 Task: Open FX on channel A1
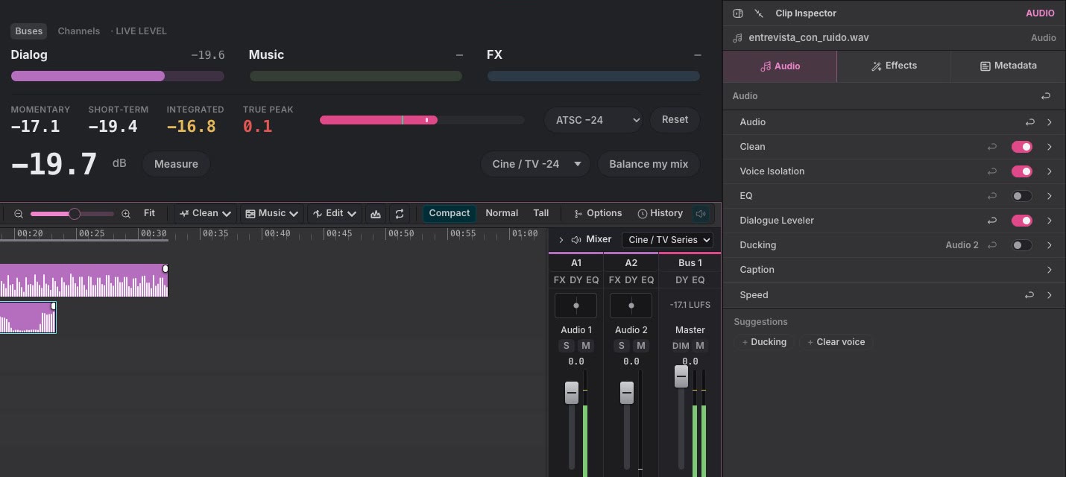(x=560, y=280)
